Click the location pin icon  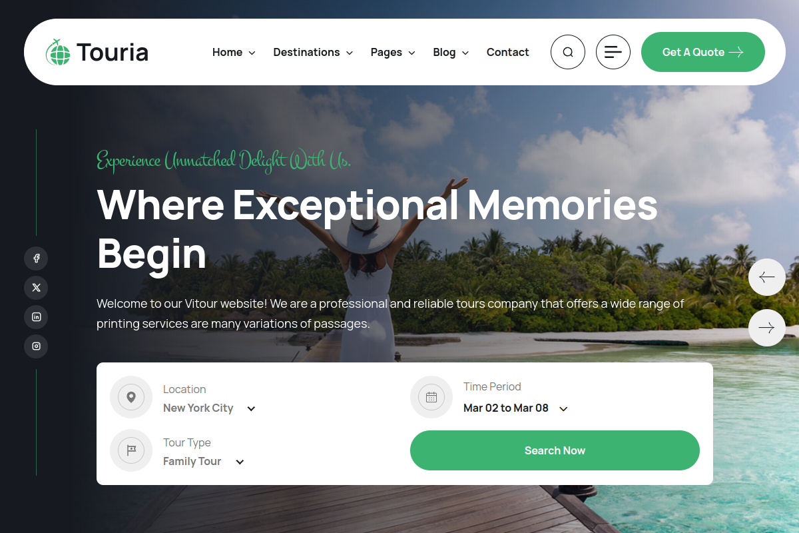click(x=131, y=397)
